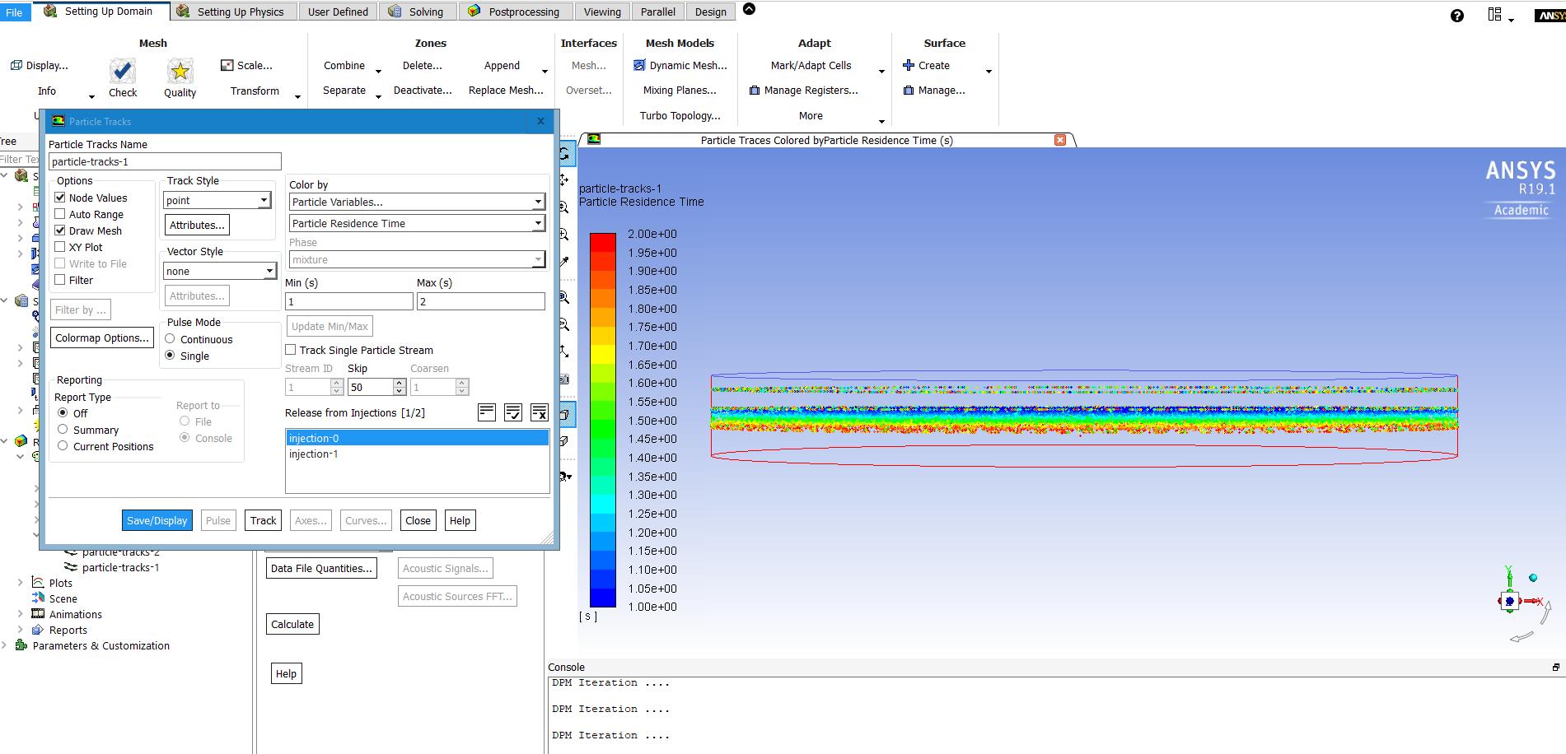The width and height of the screenshot is (1566, 754).
Task: Click the axis orientation view tool
Action: click(564, 351)
